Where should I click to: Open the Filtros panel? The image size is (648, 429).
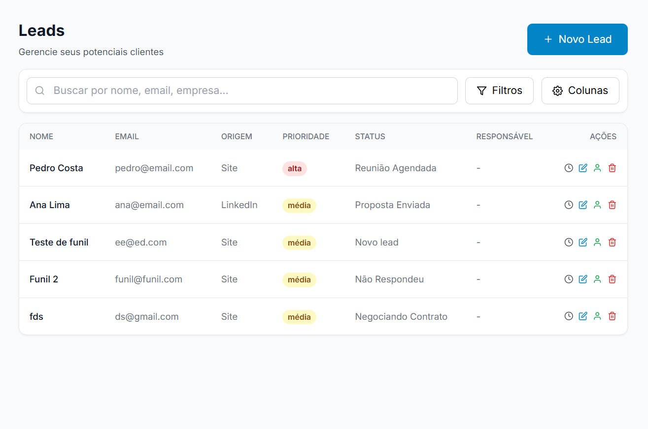click(499, 91)
